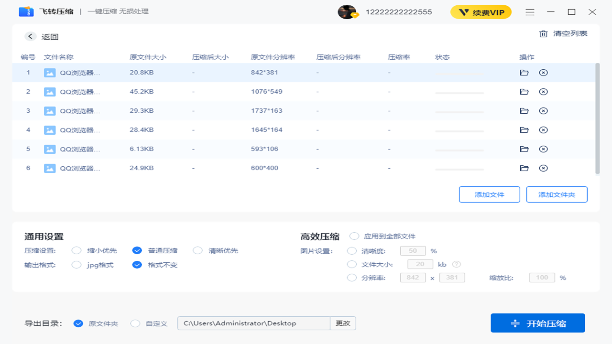The image size is (612, 344).
Task: Enable 应用到全部文件 option
Action: click(354, 236)
